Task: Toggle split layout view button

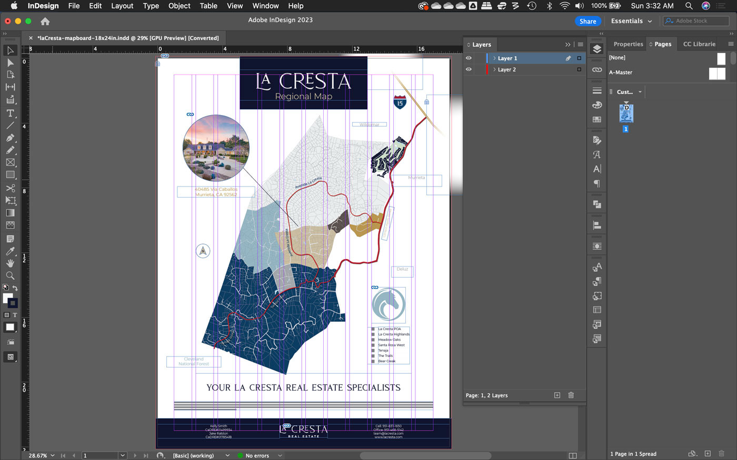Action: point(573,455)
